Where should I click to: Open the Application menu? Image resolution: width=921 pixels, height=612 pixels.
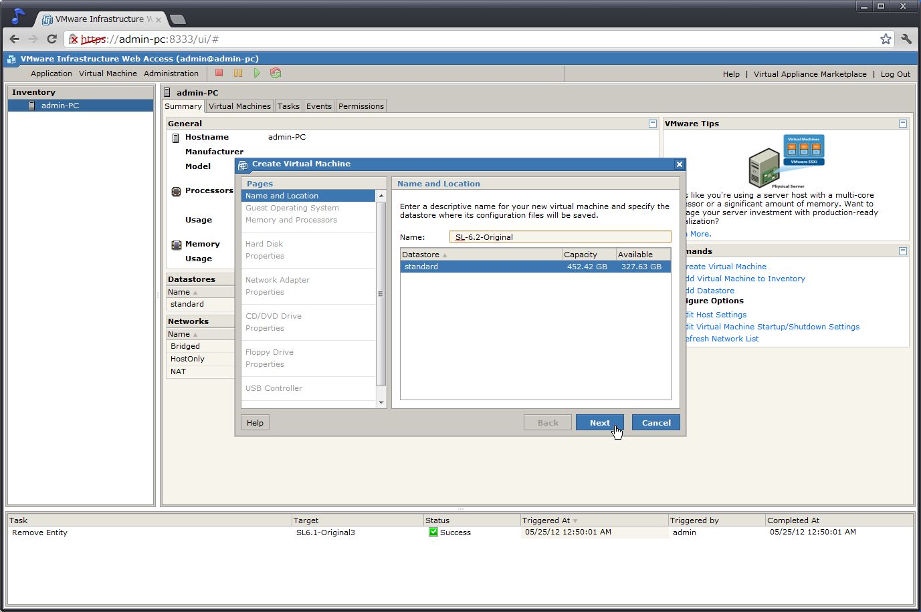[x=52, y=73]
